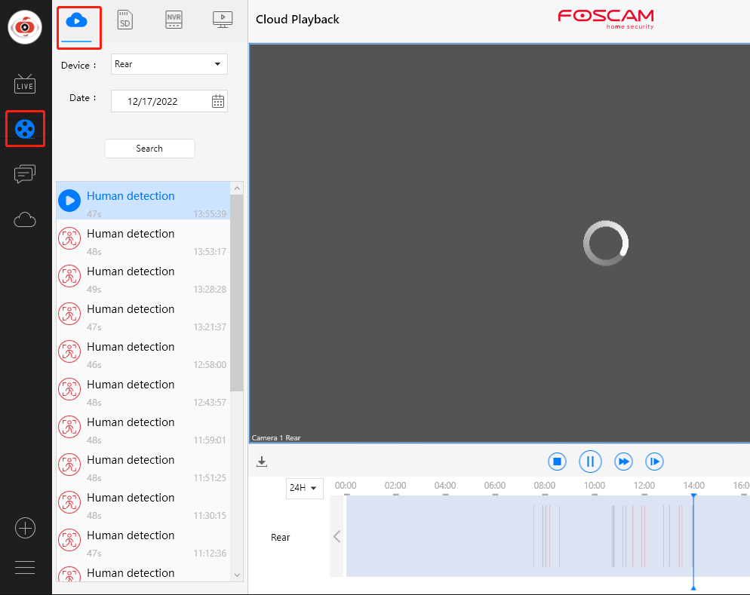This screenshot has width=750, height=595.
Task: Click the add device plus icon
Action: pos(25,528)
